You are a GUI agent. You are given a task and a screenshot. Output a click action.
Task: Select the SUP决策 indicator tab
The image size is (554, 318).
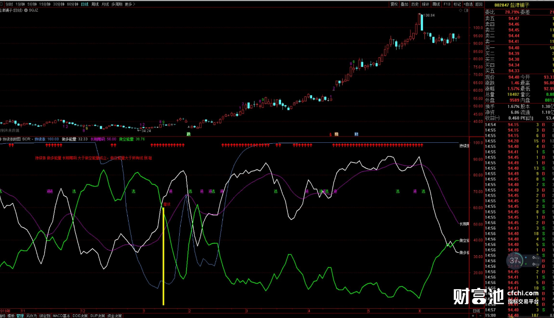point(98,316)
